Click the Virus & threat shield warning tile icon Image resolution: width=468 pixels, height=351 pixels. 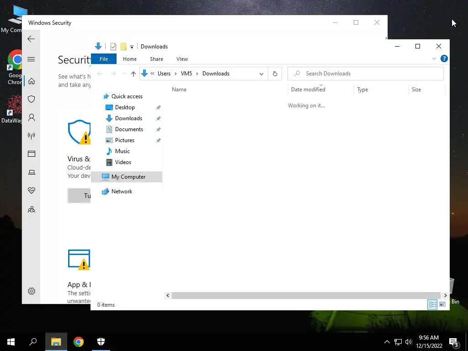(x=79, y=132)
